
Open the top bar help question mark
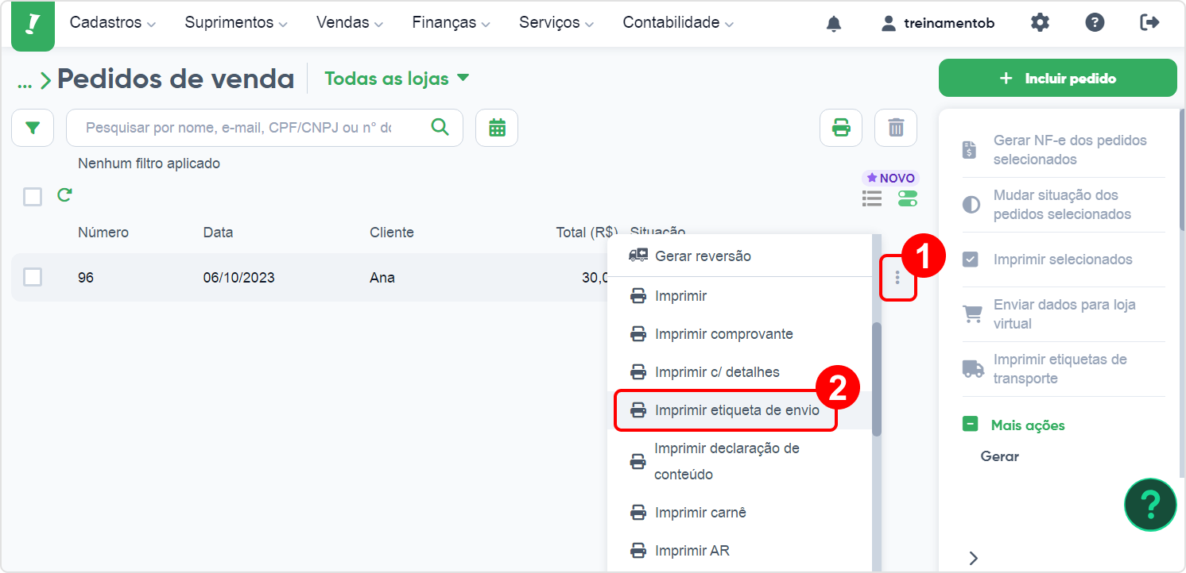point(1095,23)
